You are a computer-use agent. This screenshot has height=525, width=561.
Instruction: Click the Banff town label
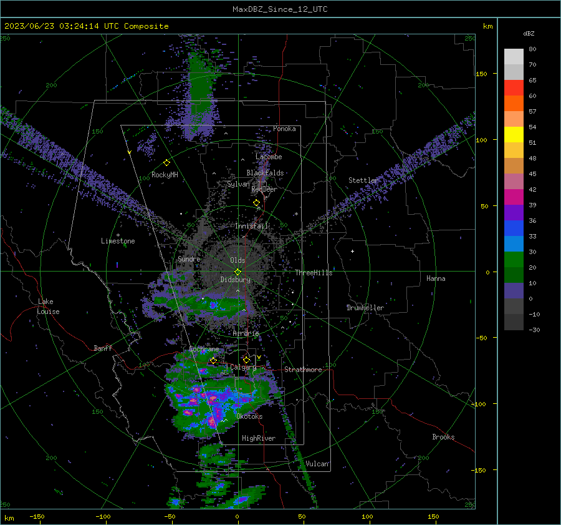(x=103, y=348)
